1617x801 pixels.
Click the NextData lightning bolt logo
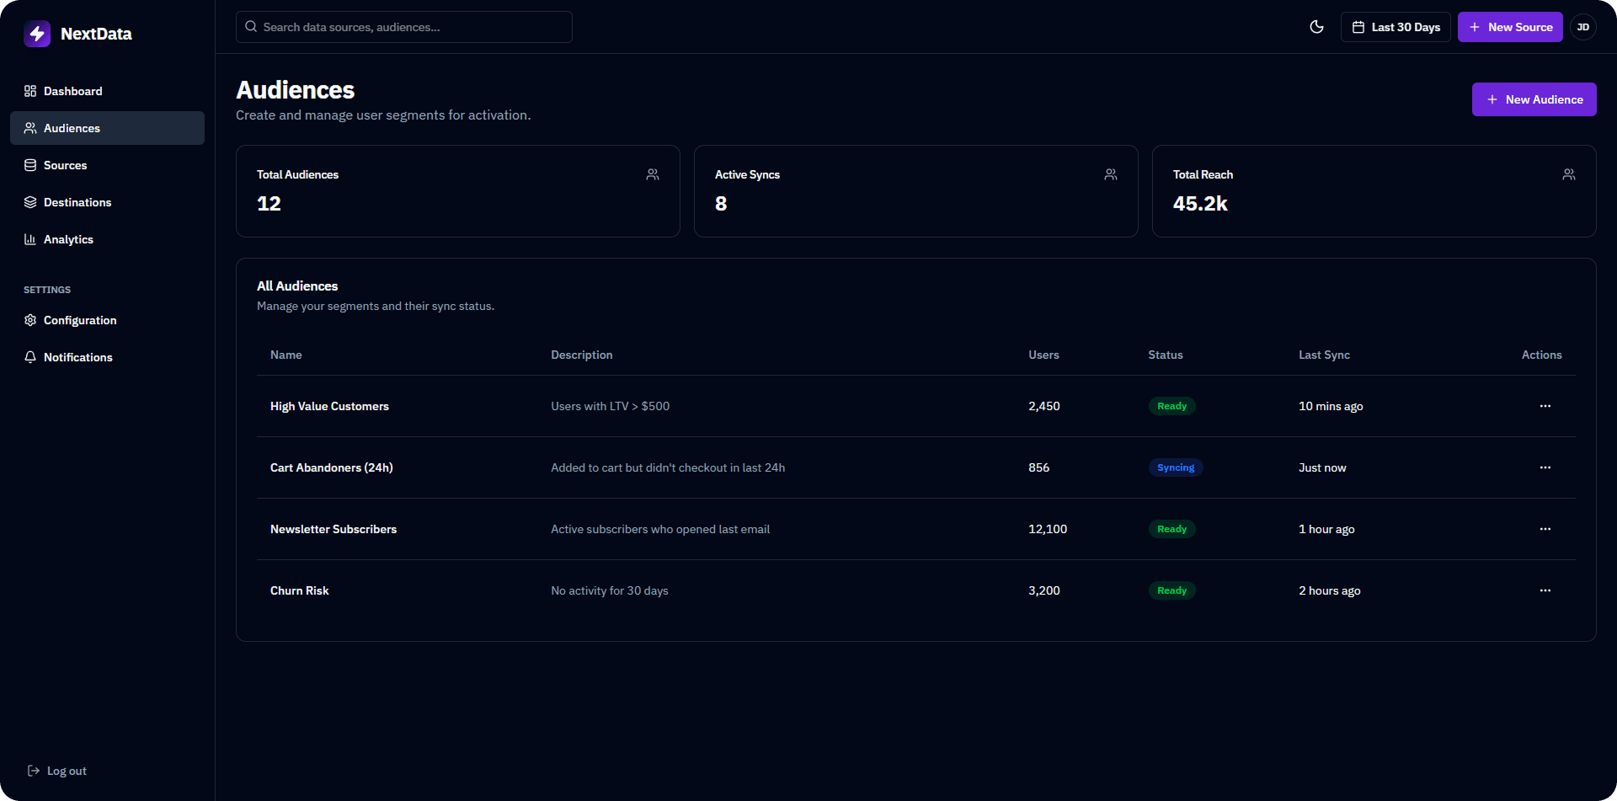coord(37,34)
